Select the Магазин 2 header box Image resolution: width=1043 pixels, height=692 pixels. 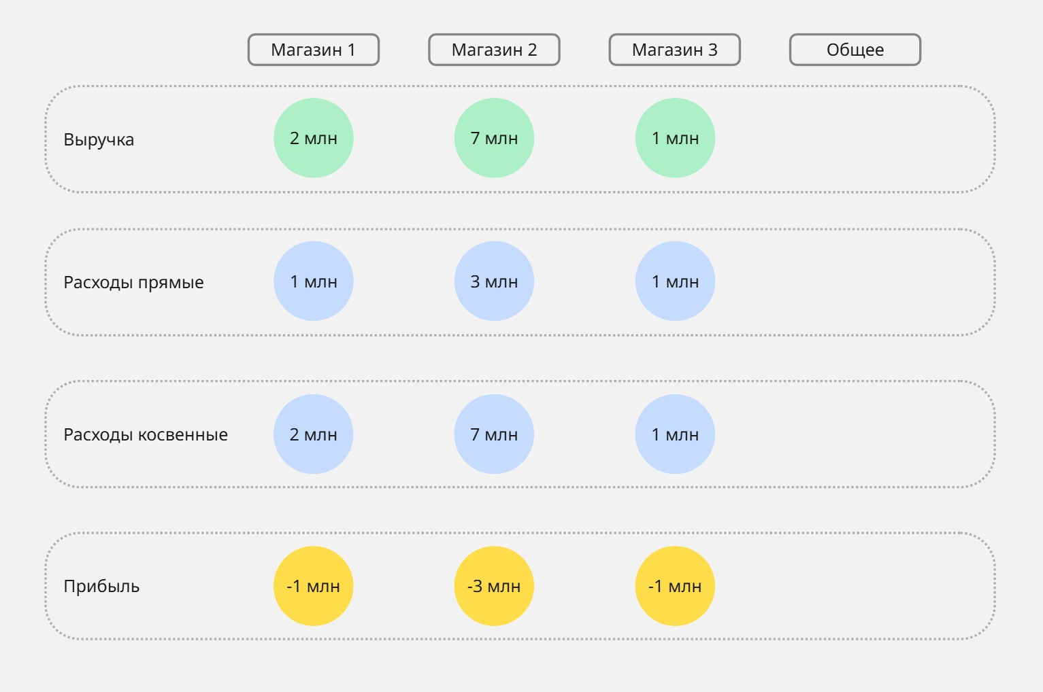click(494, 50)
